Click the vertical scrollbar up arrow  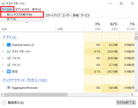136,34
